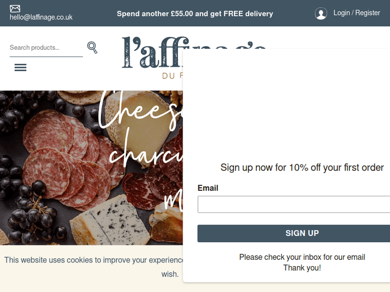The height and width of the screenshot is (292, 390).
Task: Focus the Email field in signup popup
Action: click(x=294, y=204)
